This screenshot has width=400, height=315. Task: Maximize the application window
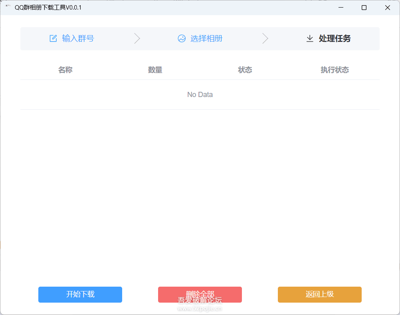pos(364,7)
